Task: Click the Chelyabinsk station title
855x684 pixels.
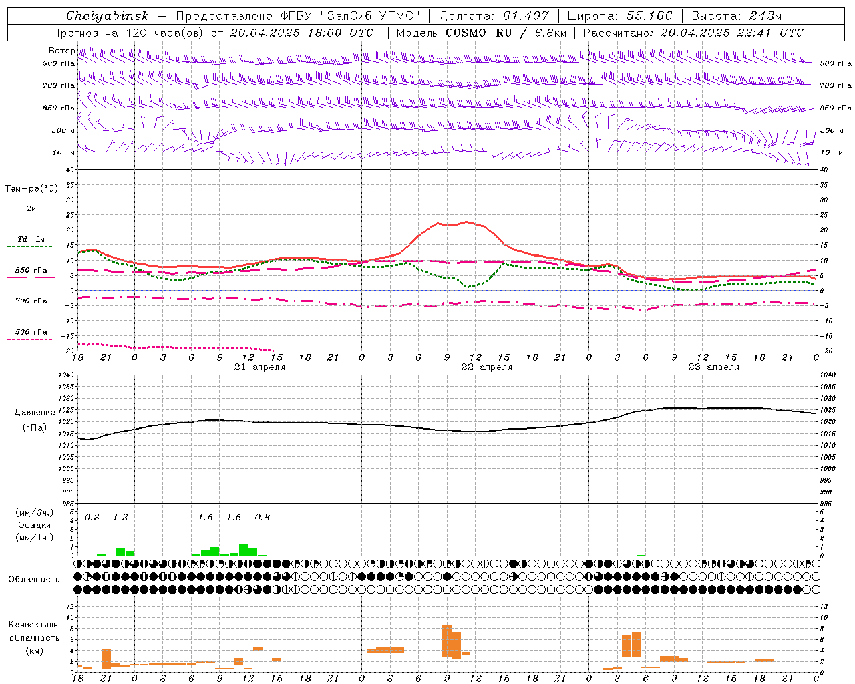Action: point(107,16)
